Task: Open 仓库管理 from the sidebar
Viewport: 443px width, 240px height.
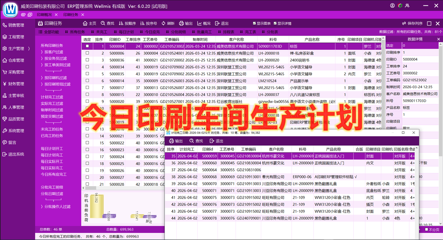Action: [x=16, y=60]
